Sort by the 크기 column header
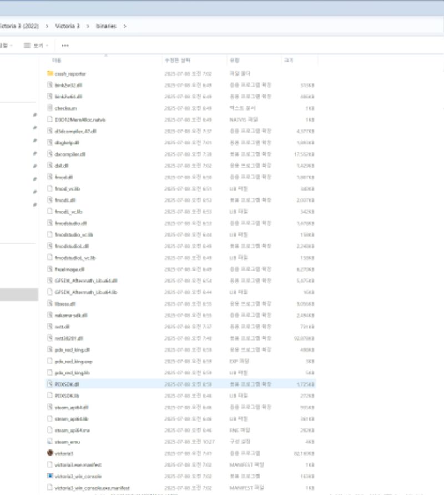Viewport: 444px width, 495px height. [x=289, y=61]
